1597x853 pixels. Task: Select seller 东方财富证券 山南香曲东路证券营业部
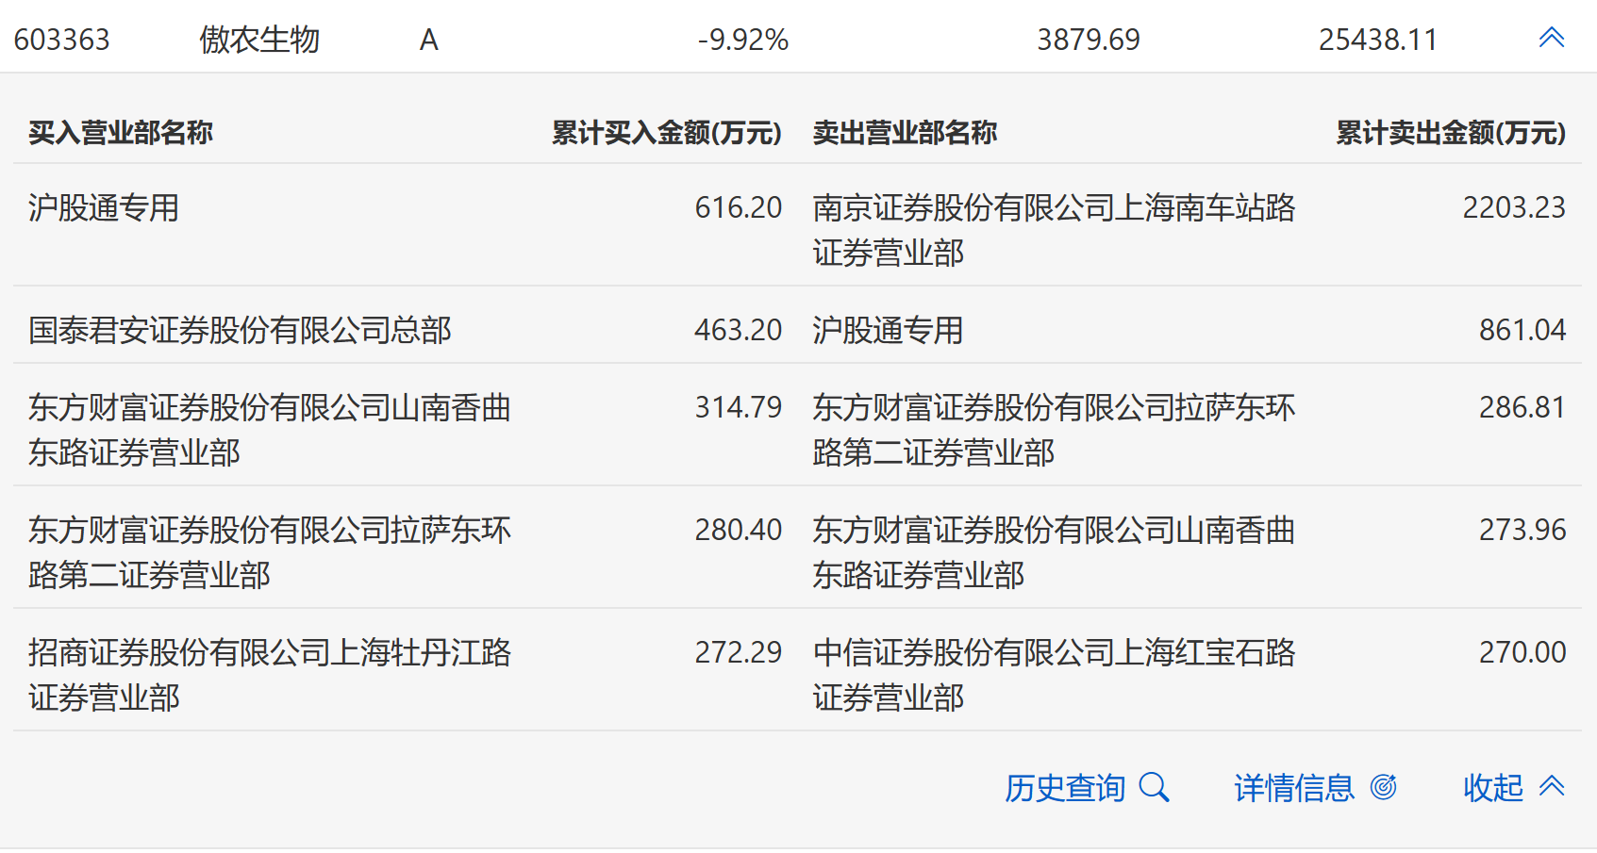[1055, 552]
